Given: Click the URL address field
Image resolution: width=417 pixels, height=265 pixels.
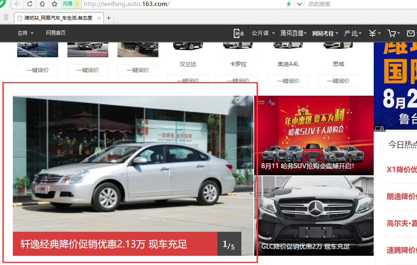Looking at the screenshot, I should [184, 4].
